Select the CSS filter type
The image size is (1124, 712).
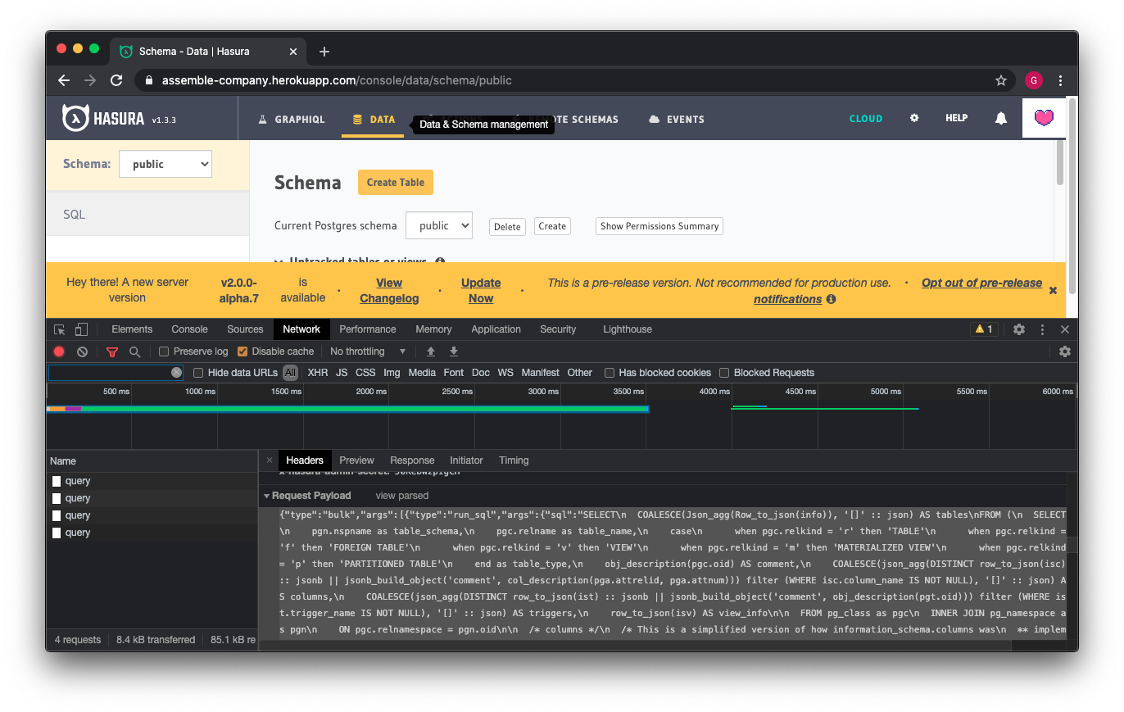(365, 373)
